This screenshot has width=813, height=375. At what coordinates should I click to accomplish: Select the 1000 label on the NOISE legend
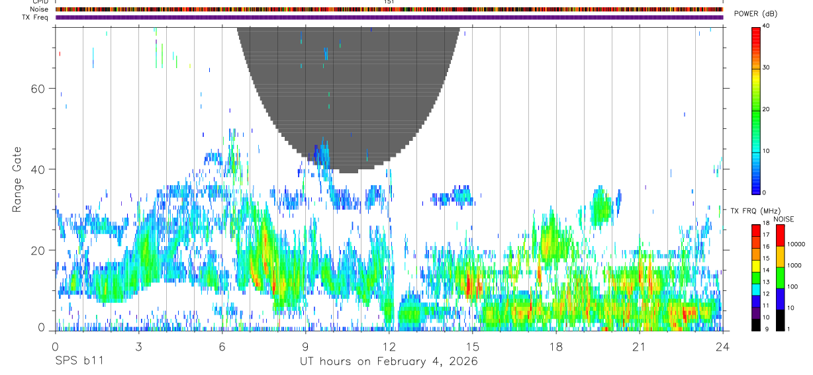tap(794, 265)
